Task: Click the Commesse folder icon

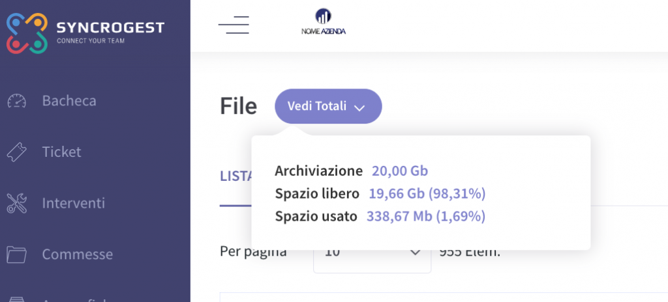Action: 16,254
